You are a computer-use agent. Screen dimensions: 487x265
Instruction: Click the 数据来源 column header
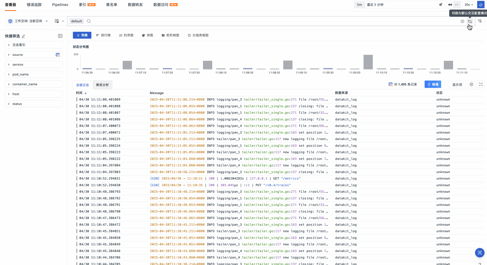[x=342, y=93]
